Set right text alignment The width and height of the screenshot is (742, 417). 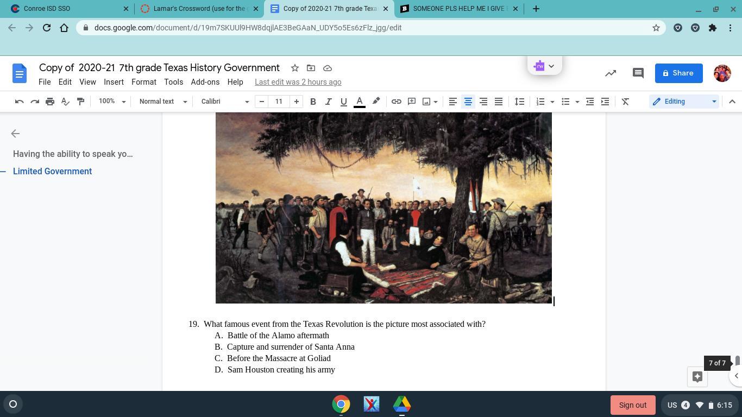483,102
